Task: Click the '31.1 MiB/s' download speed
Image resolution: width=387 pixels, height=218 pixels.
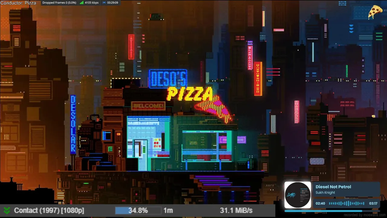Action: click(x=236, y=210)
